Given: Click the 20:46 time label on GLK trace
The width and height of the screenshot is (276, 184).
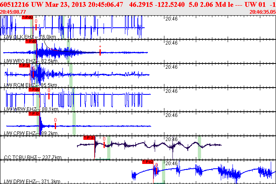Looking at the screenshot, I should point(171,18).
